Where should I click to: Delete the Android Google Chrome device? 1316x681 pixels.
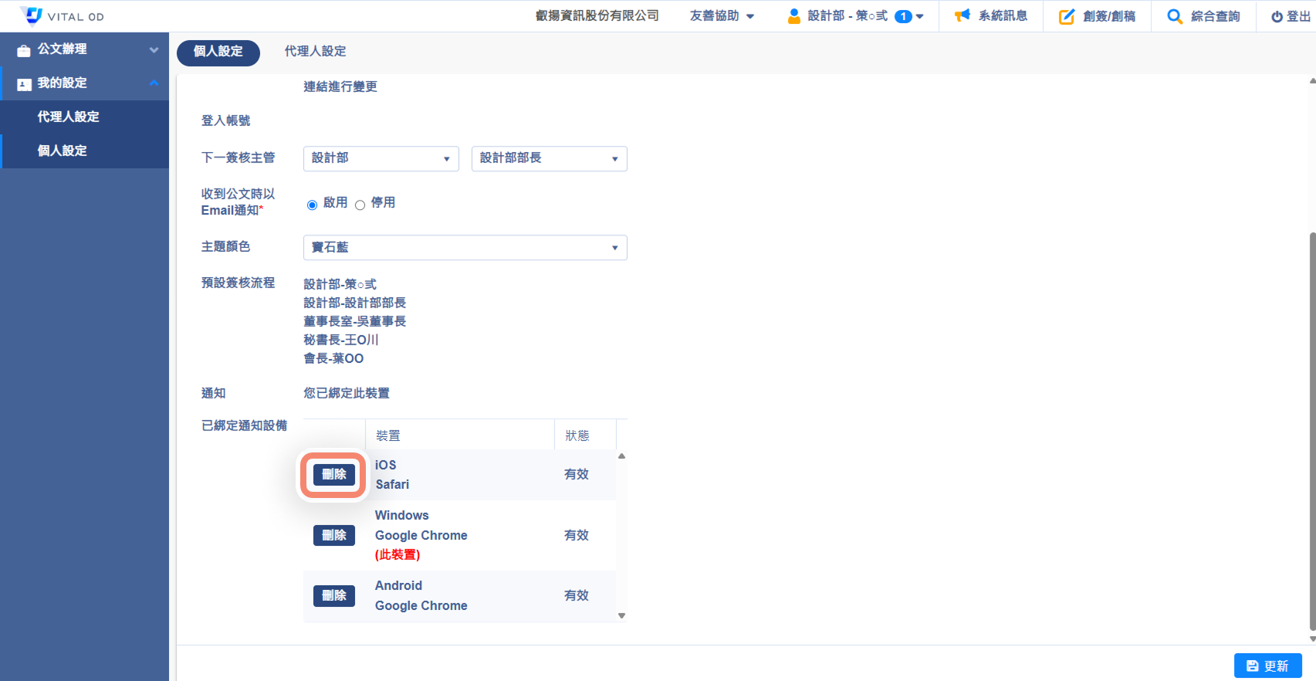pyautogui.click(x=334, y=595)
